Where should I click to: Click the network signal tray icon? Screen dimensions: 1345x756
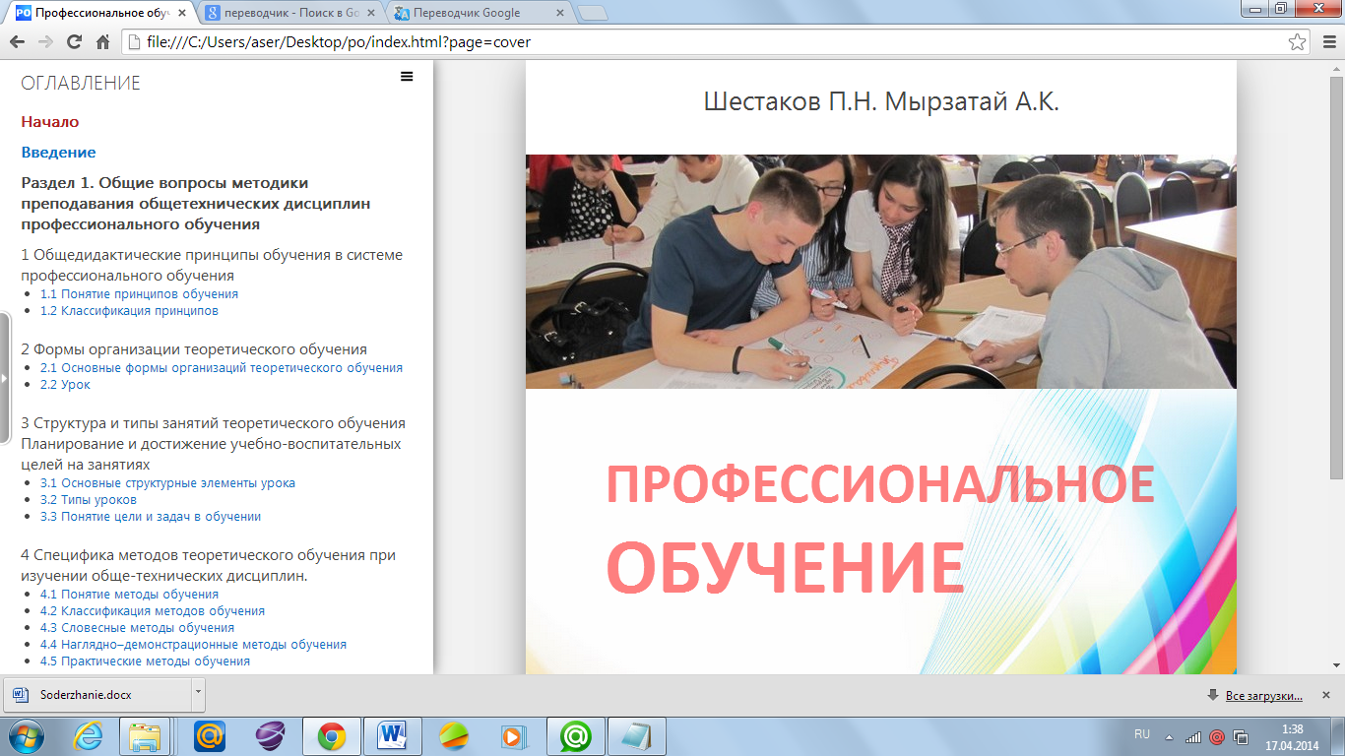pyautogui.click(x=1193, y=736)
